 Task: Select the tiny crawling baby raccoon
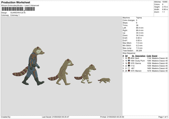click(x=104, y=81)
